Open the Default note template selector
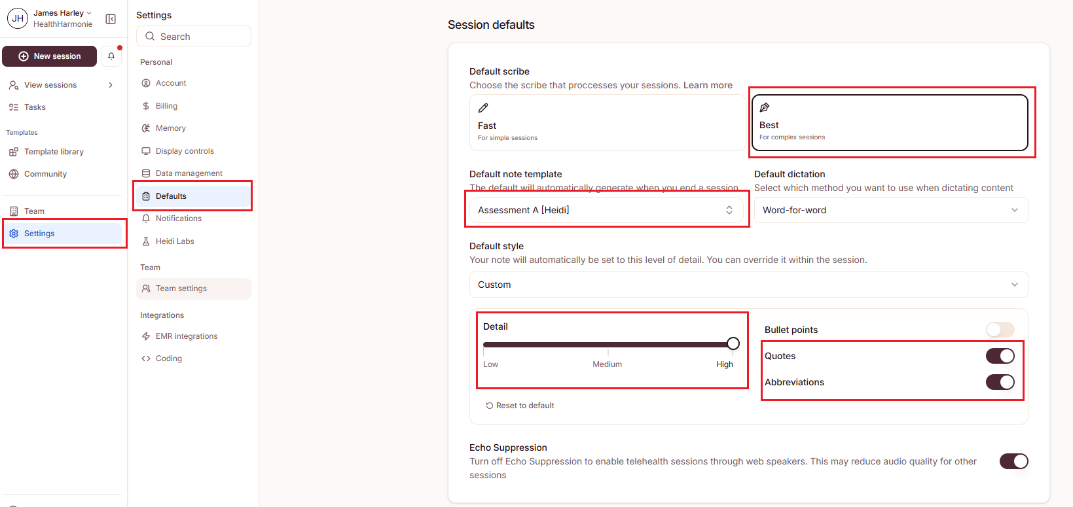 click(606, 210)
